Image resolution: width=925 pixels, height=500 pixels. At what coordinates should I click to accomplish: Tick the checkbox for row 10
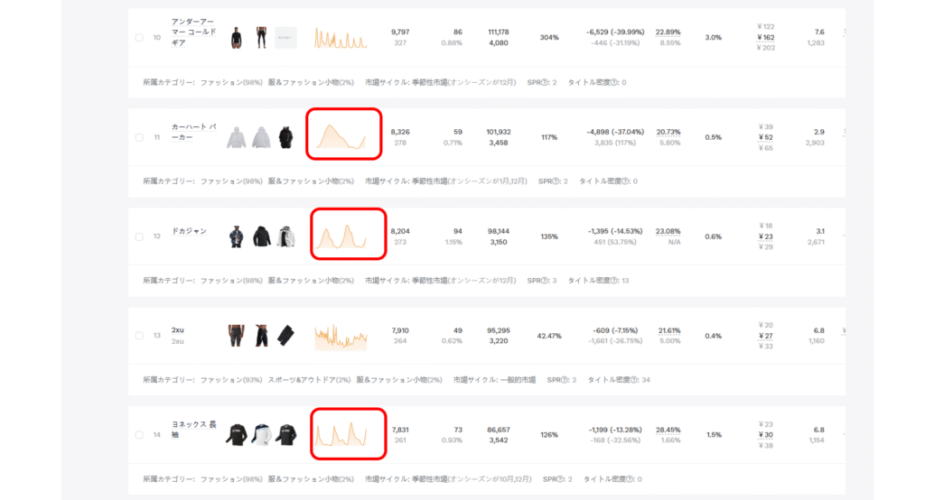click(139, 38)
